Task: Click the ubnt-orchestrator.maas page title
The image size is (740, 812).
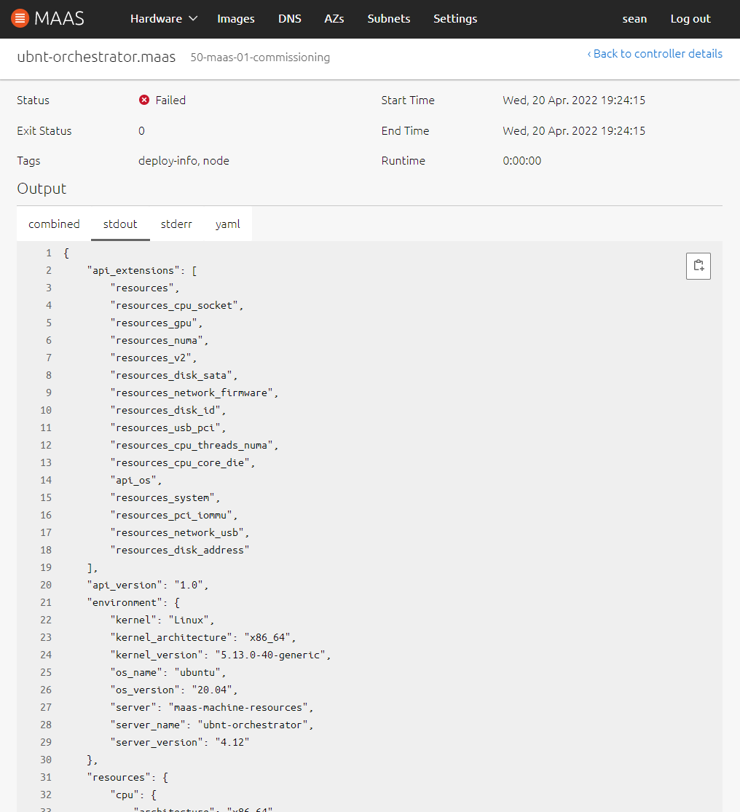Action: [x=96, y=57]
